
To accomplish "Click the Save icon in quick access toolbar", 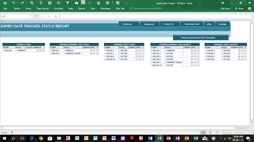I will click(x=5, y=3).
